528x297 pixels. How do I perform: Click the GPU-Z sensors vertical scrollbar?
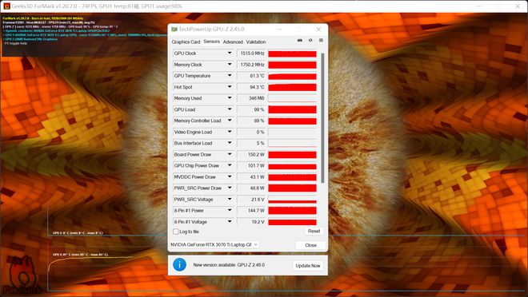tap(323, 117)
